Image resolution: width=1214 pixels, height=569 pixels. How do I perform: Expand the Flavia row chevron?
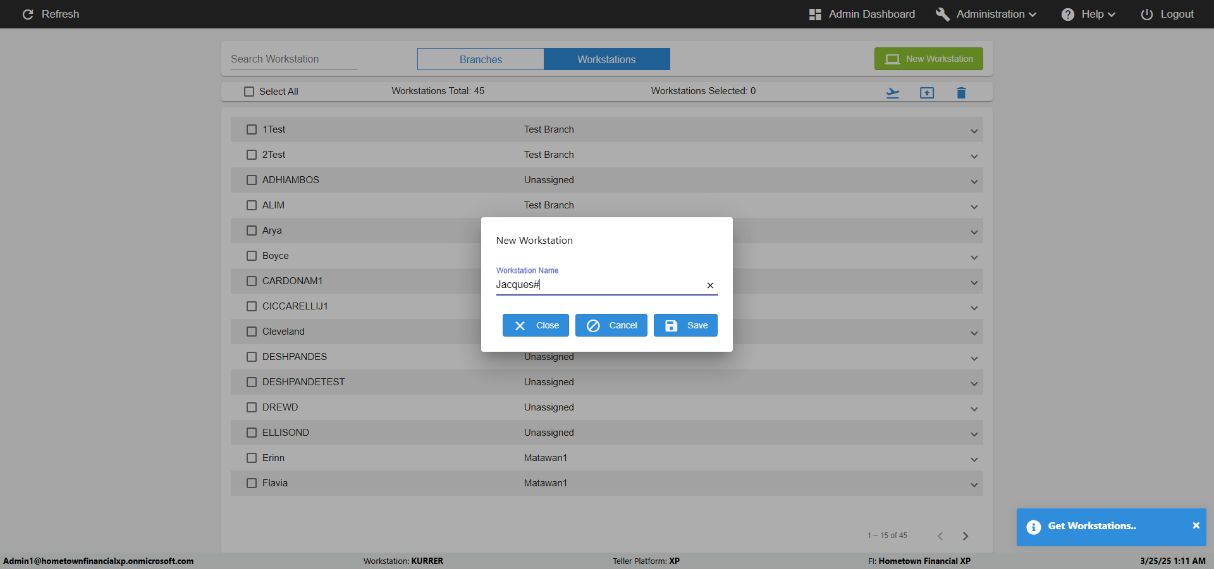pyautogui.click(x=974, y=485)
